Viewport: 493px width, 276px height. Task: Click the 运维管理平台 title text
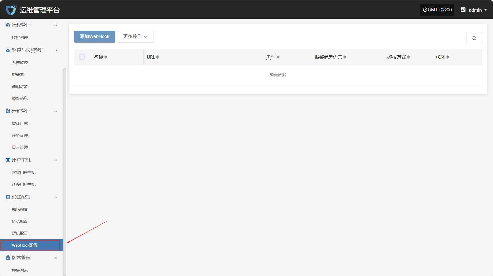click(x=40, y=10)
